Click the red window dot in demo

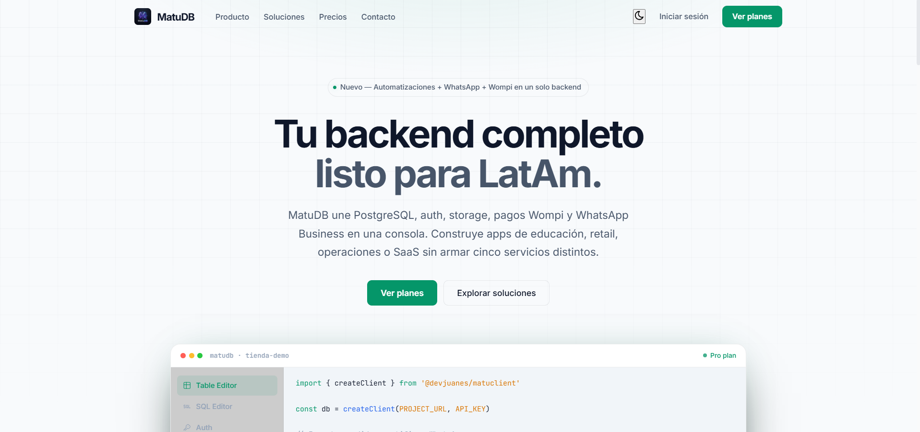(183, 355)
